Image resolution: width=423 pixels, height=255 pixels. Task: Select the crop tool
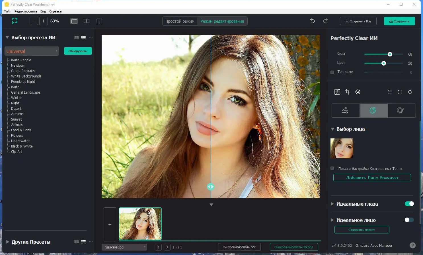[x=348, y=92]
